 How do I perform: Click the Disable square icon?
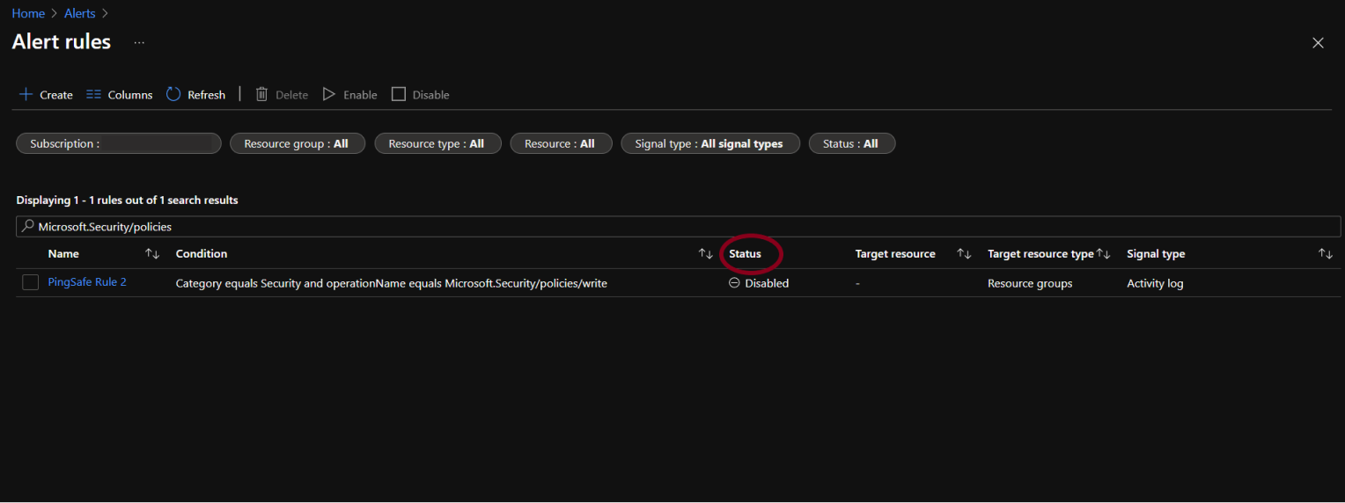(x=399, y=94)
